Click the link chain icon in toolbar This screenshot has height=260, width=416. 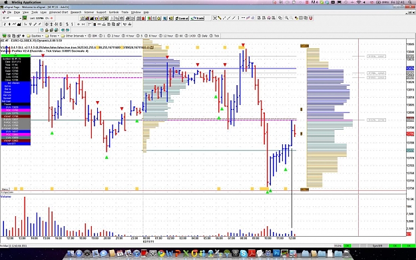tap(280, 18)
